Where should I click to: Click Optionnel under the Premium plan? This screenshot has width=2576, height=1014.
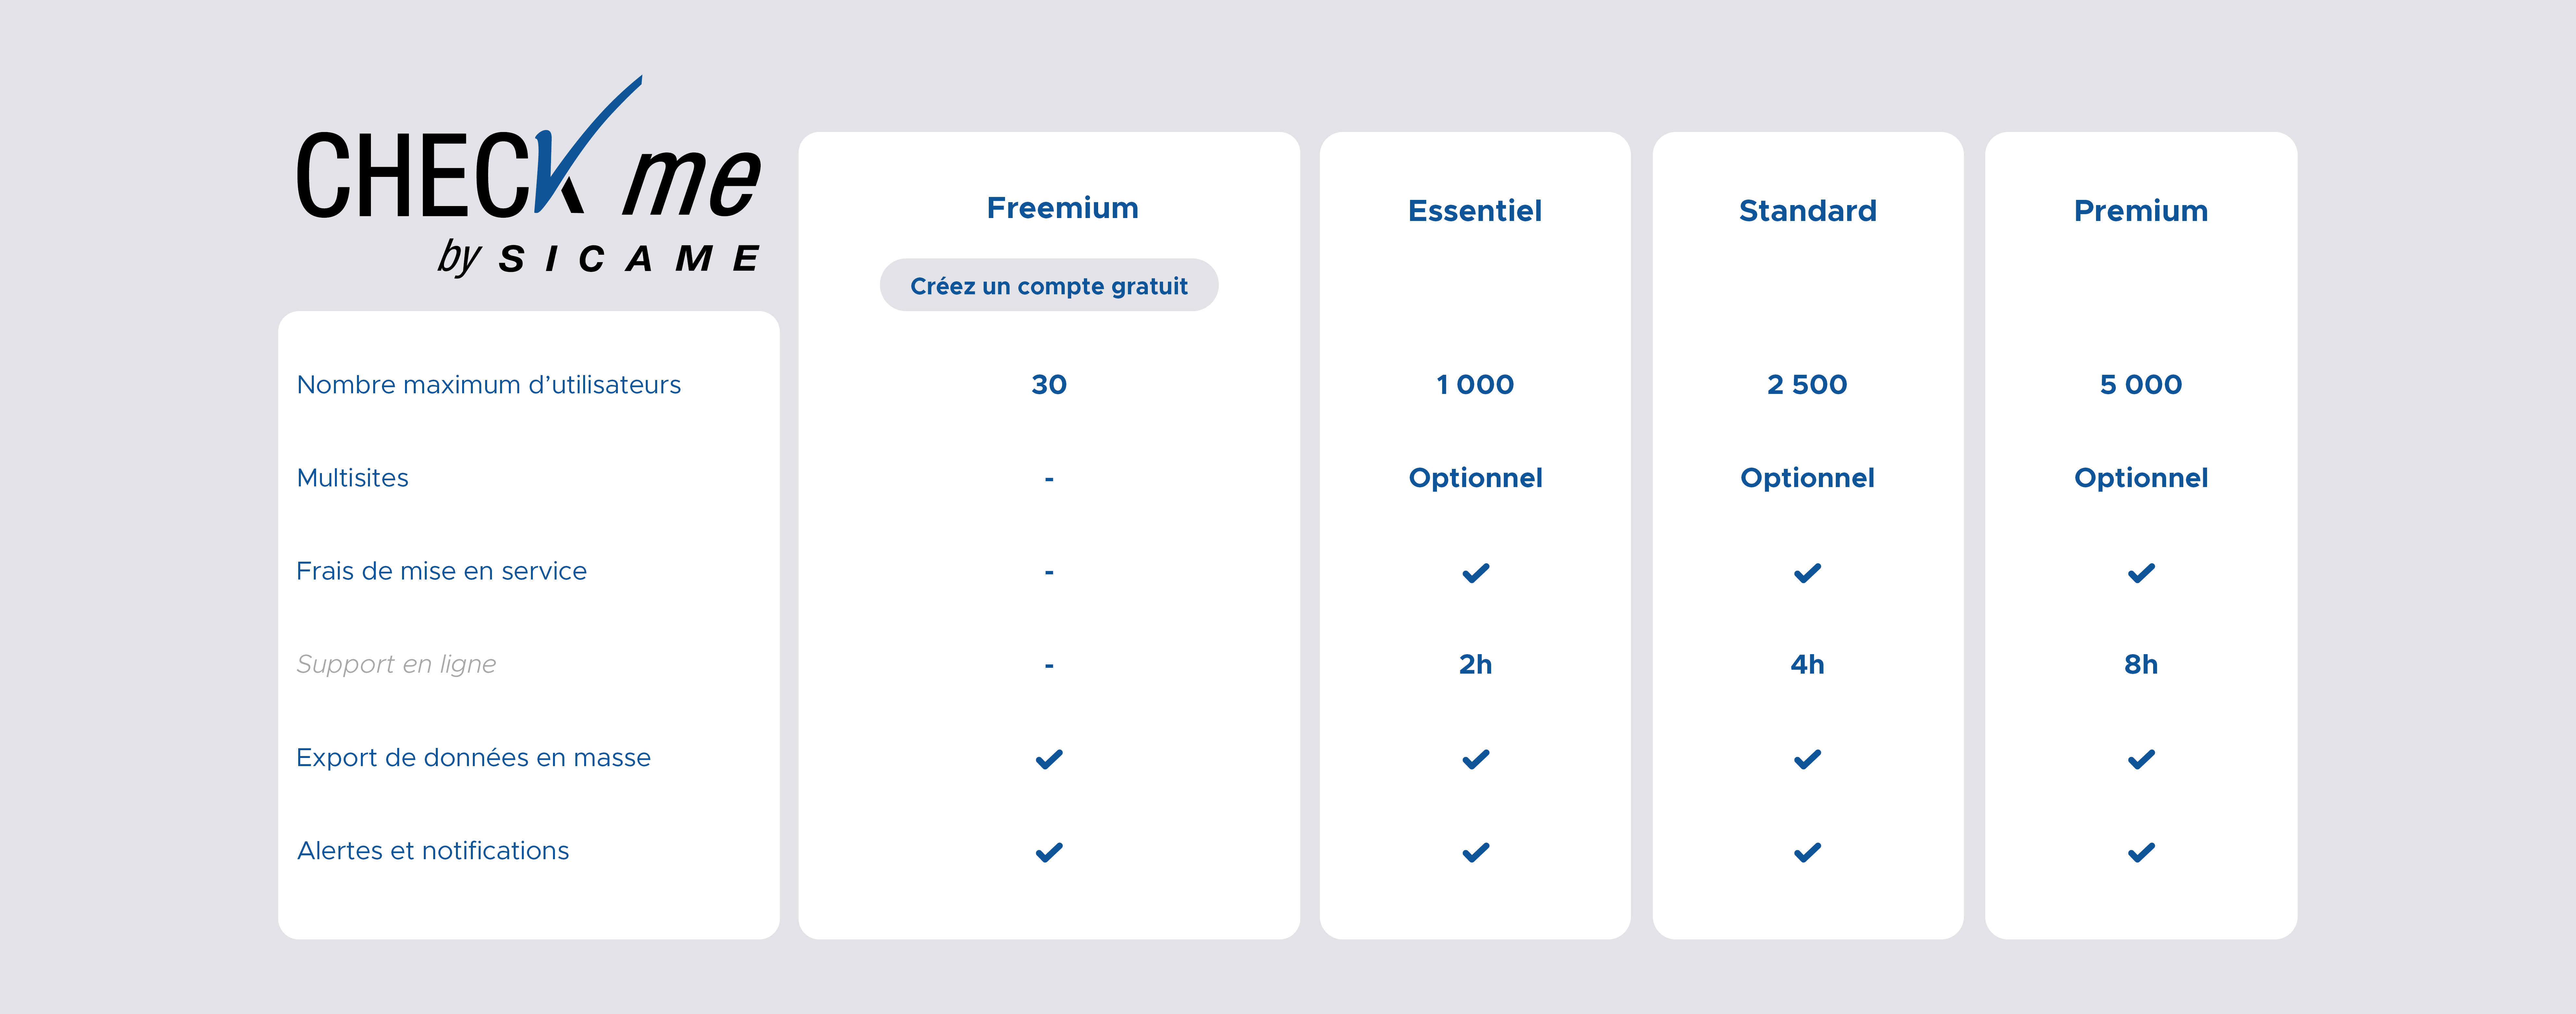click(2141, 478)
